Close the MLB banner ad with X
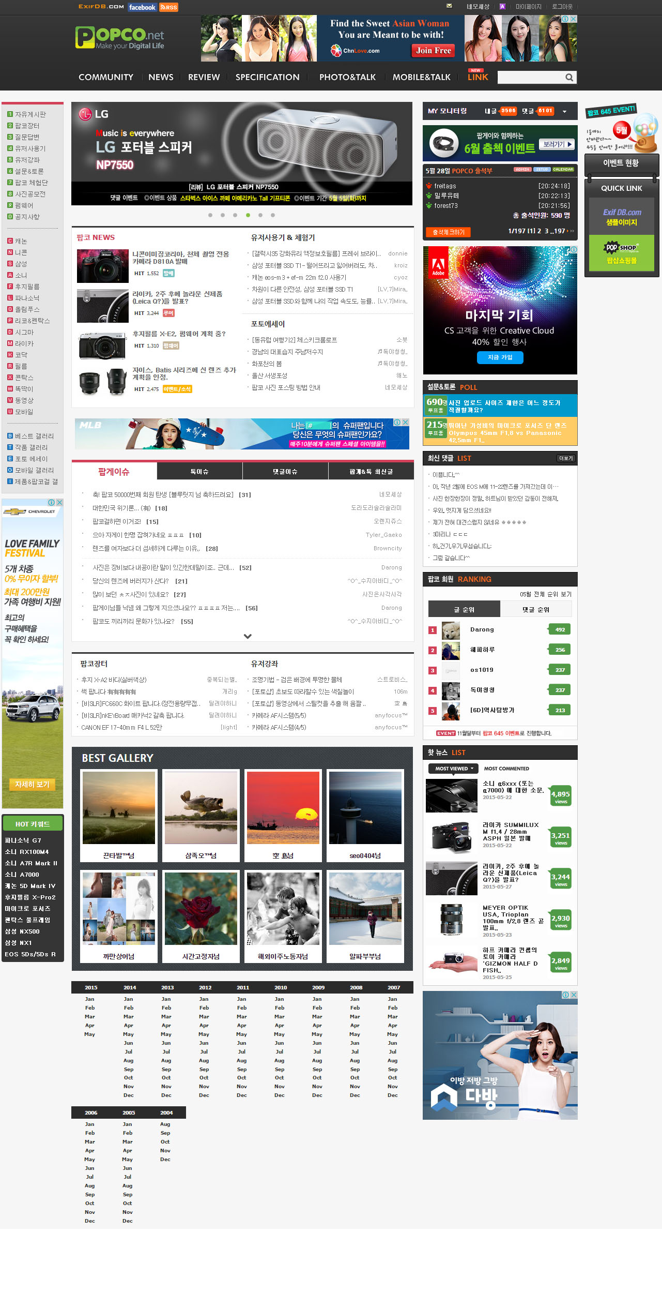 406,422
